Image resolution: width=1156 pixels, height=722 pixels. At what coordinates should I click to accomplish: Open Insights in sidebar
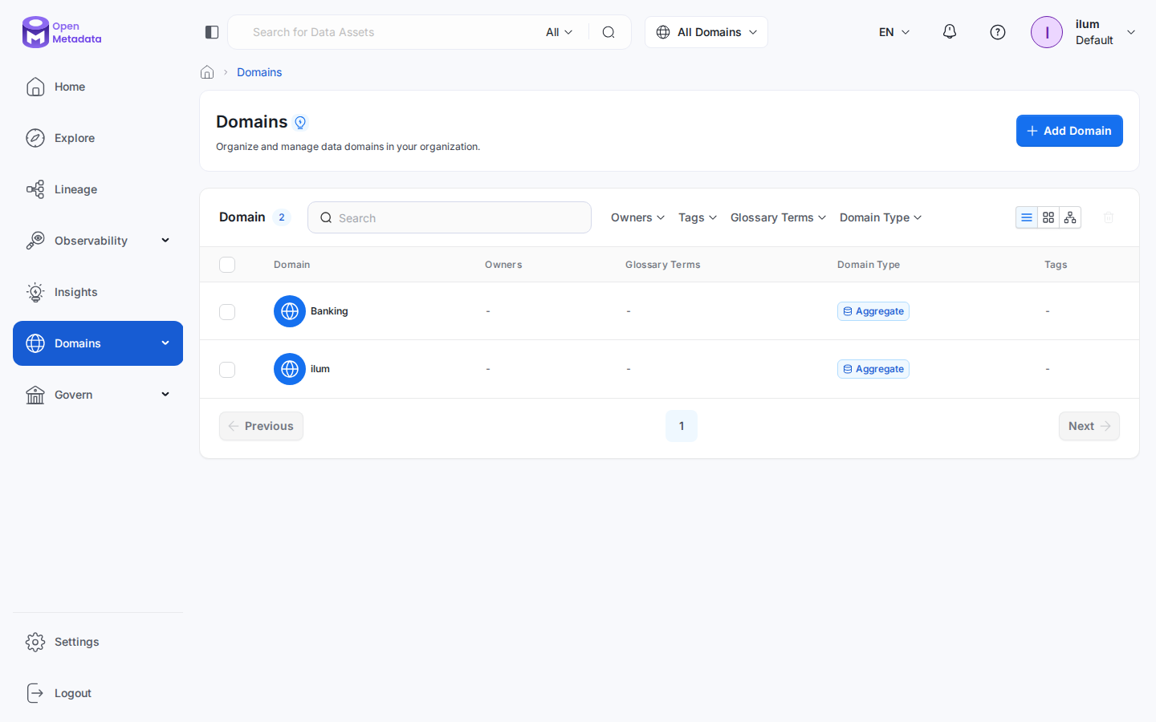[x=98, y=292]
